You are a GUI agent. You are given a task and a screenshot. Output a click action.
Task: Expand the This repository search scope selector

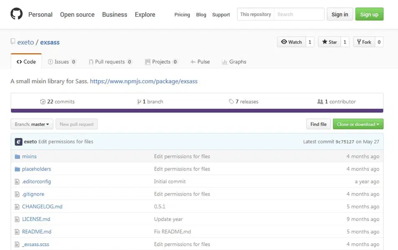[255, 14]
